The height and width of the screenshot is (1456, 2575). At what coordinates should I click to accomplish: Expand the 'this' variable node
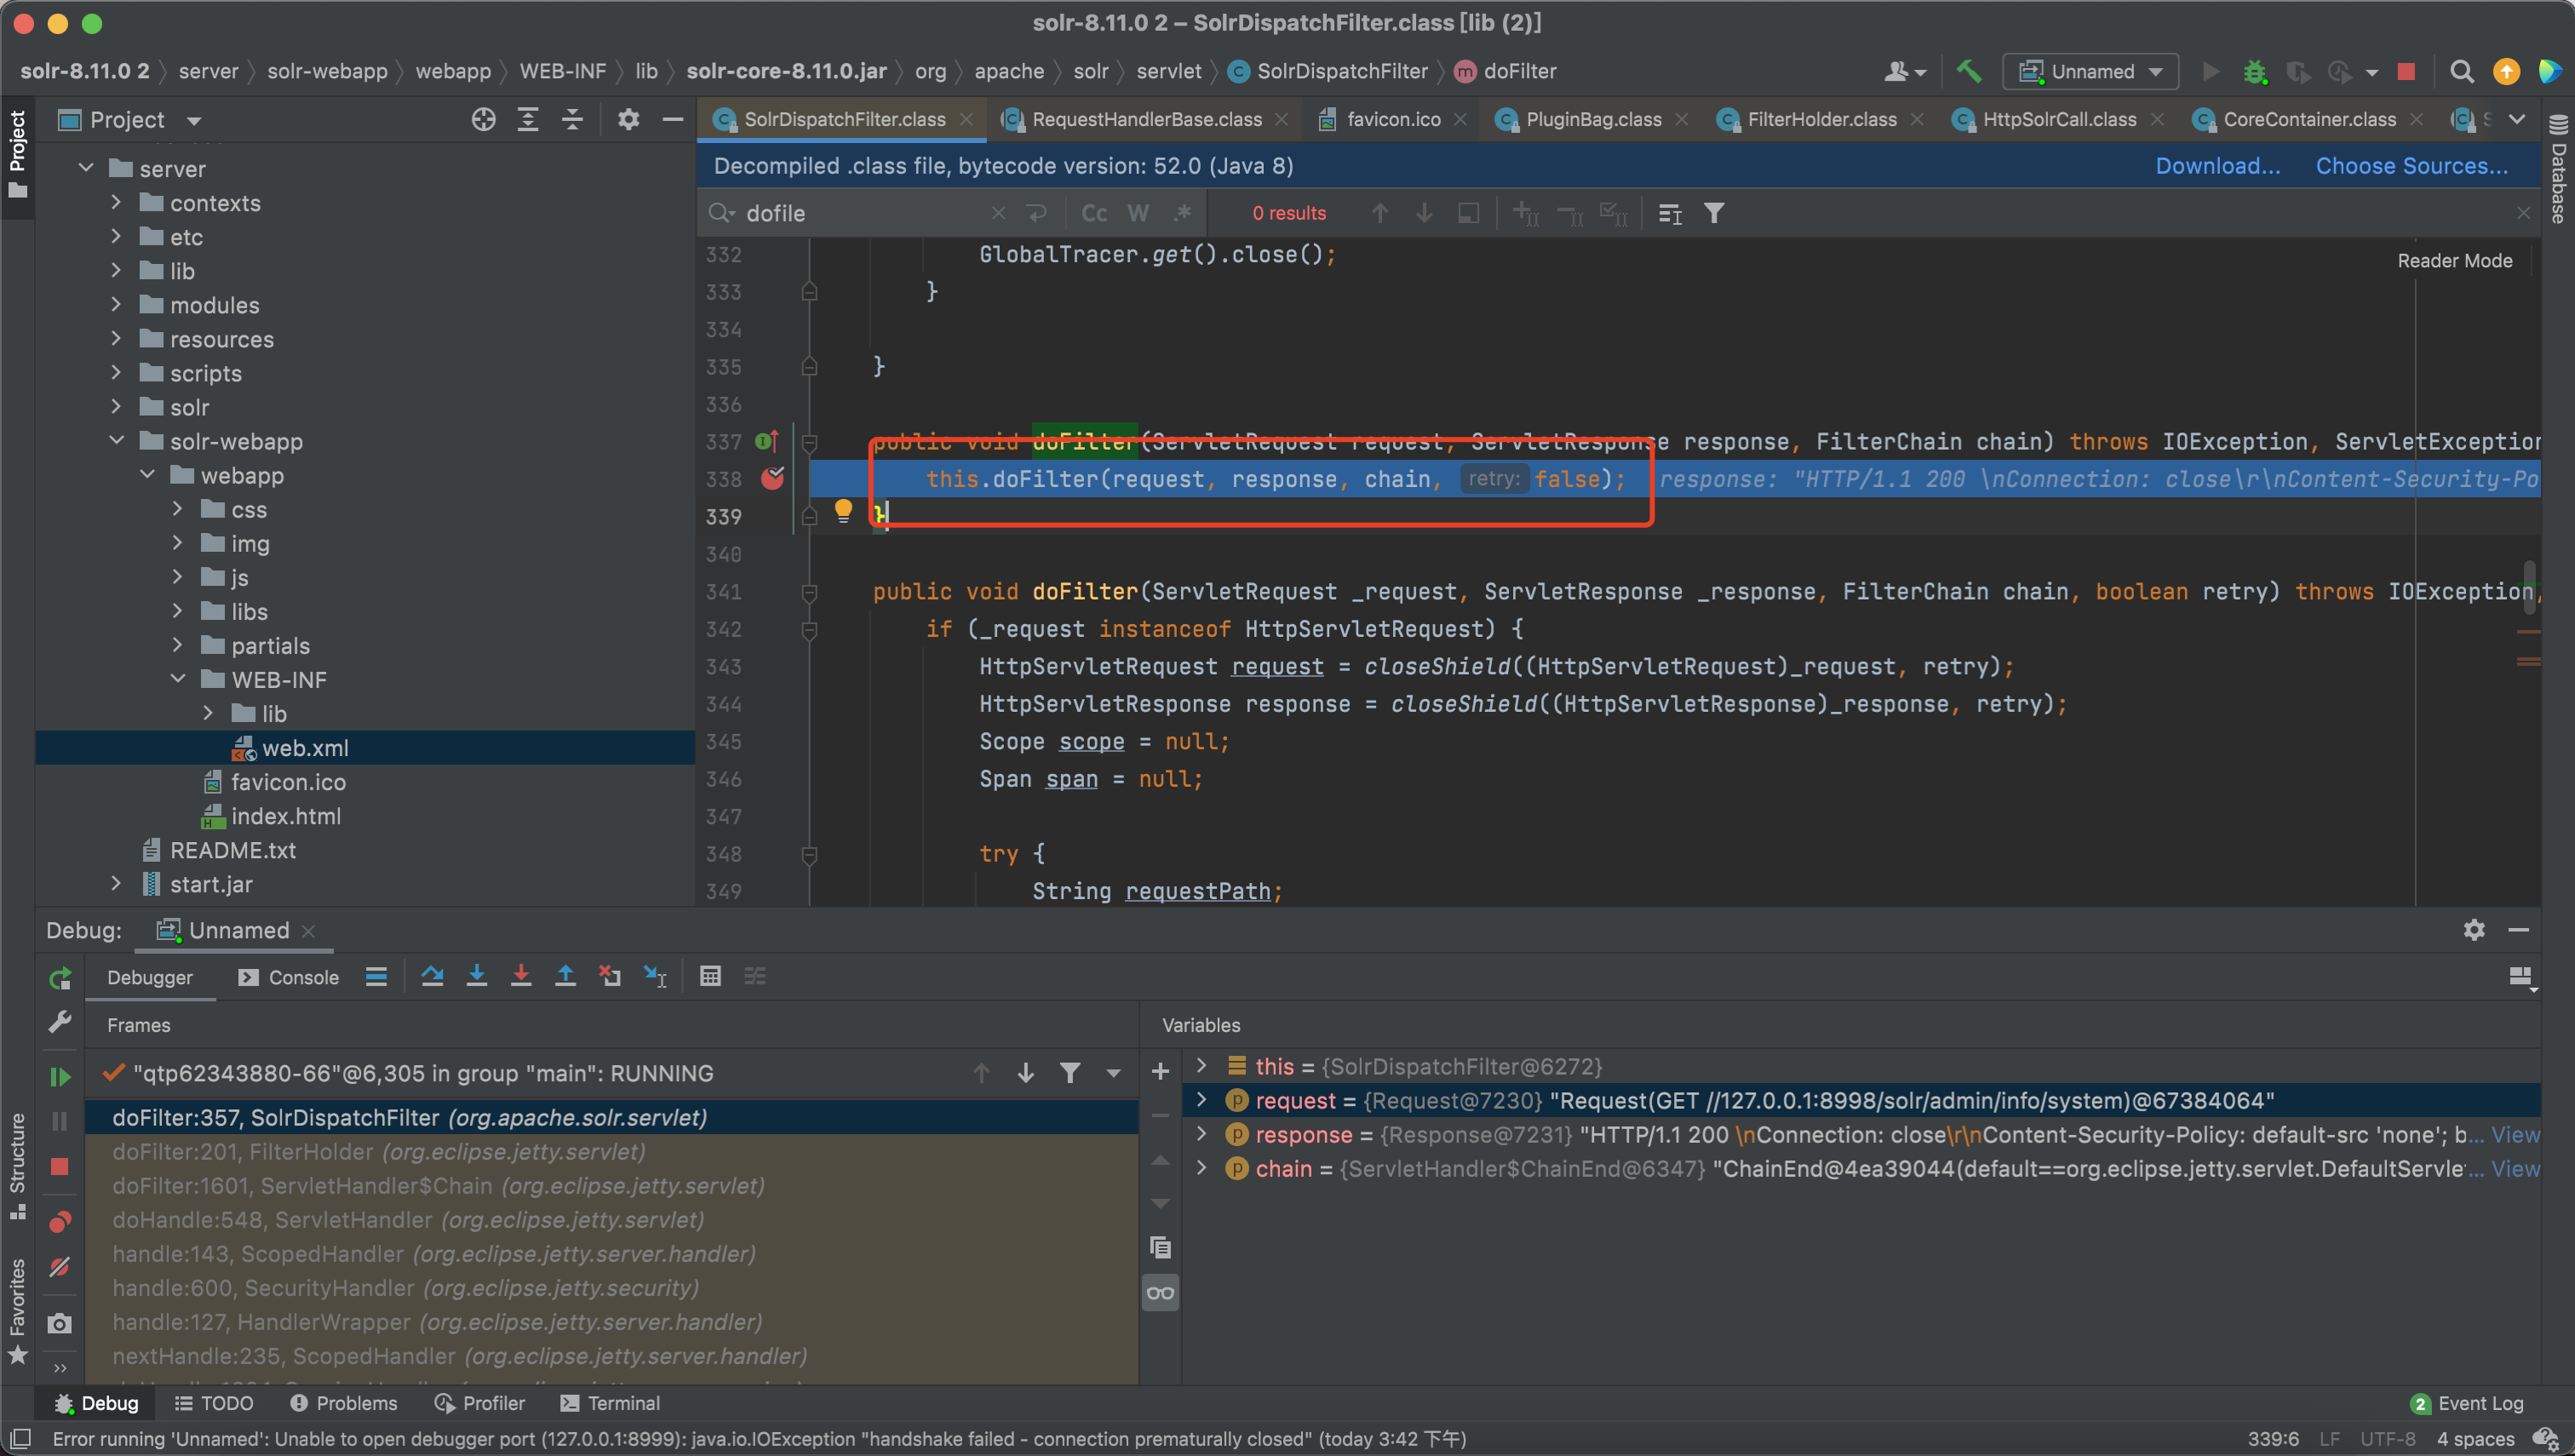point(1201,1066)
